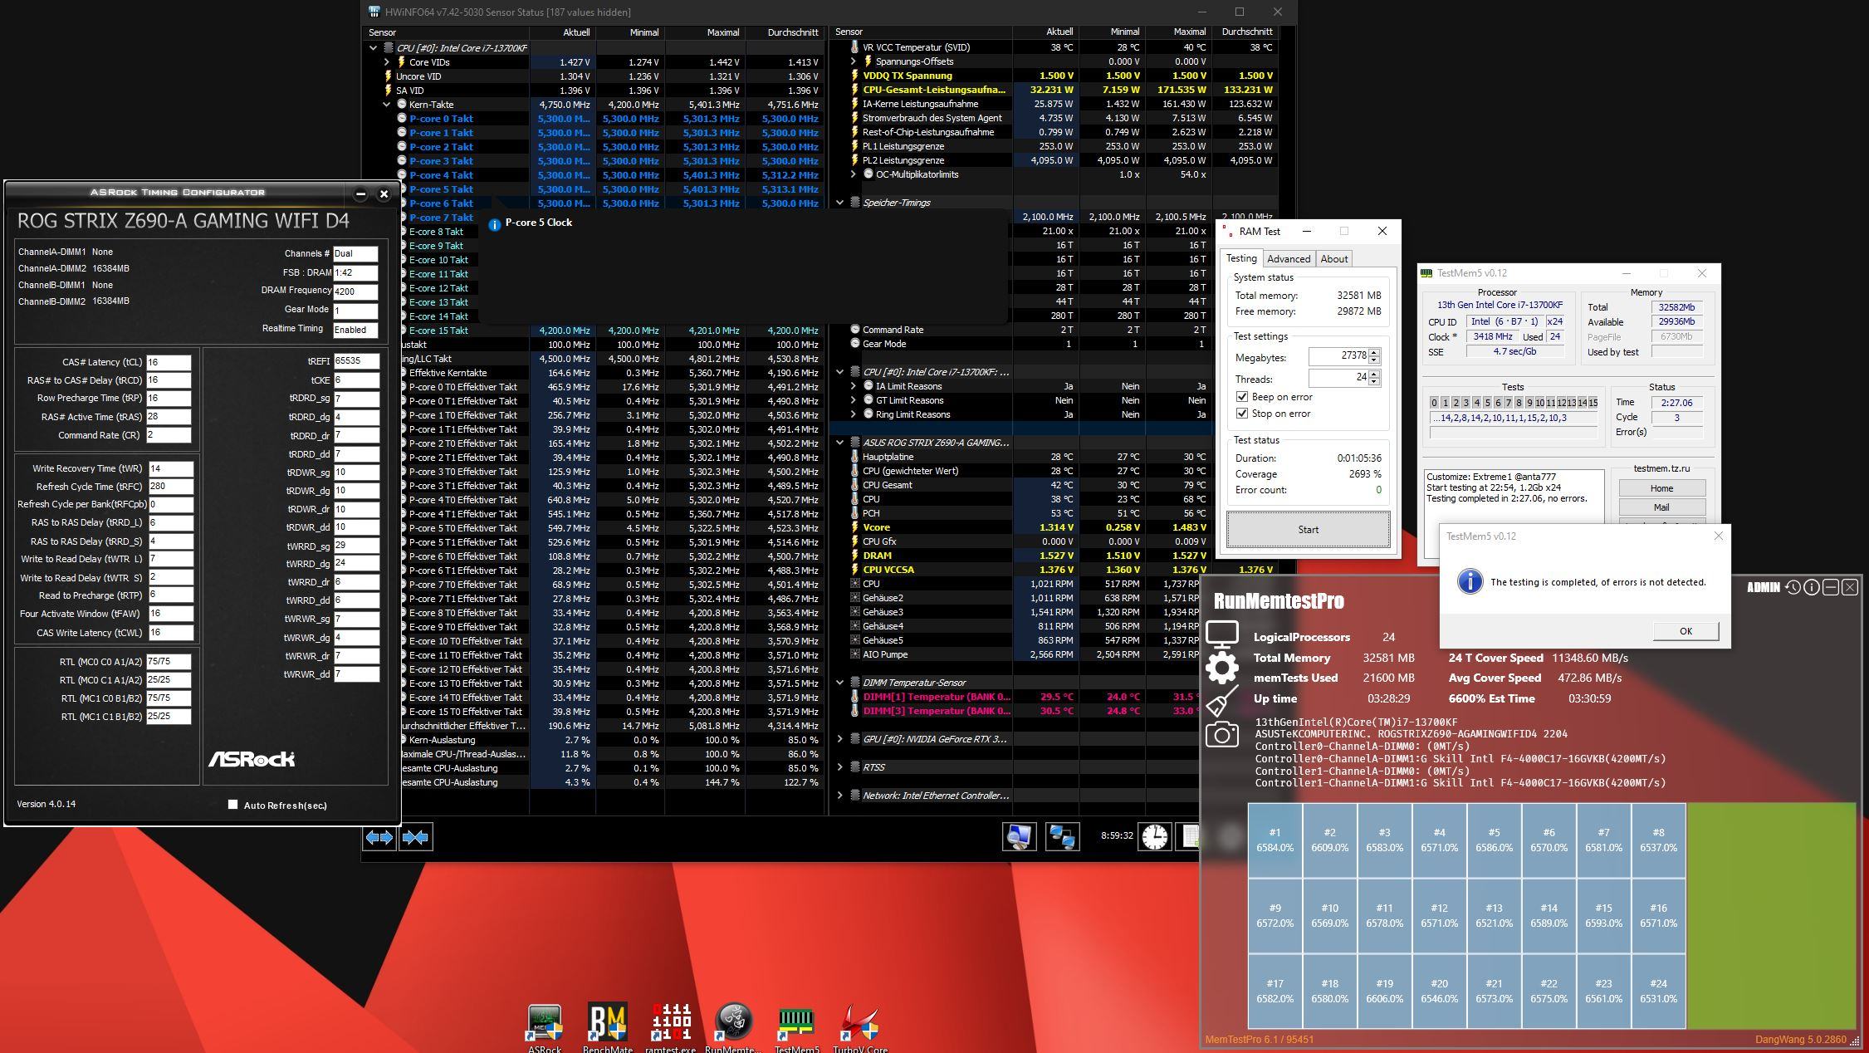Click thermometer icon beside Hauptplatine sensor
This screenshot has width=1869, height=1053.
[x=854, y=457]
